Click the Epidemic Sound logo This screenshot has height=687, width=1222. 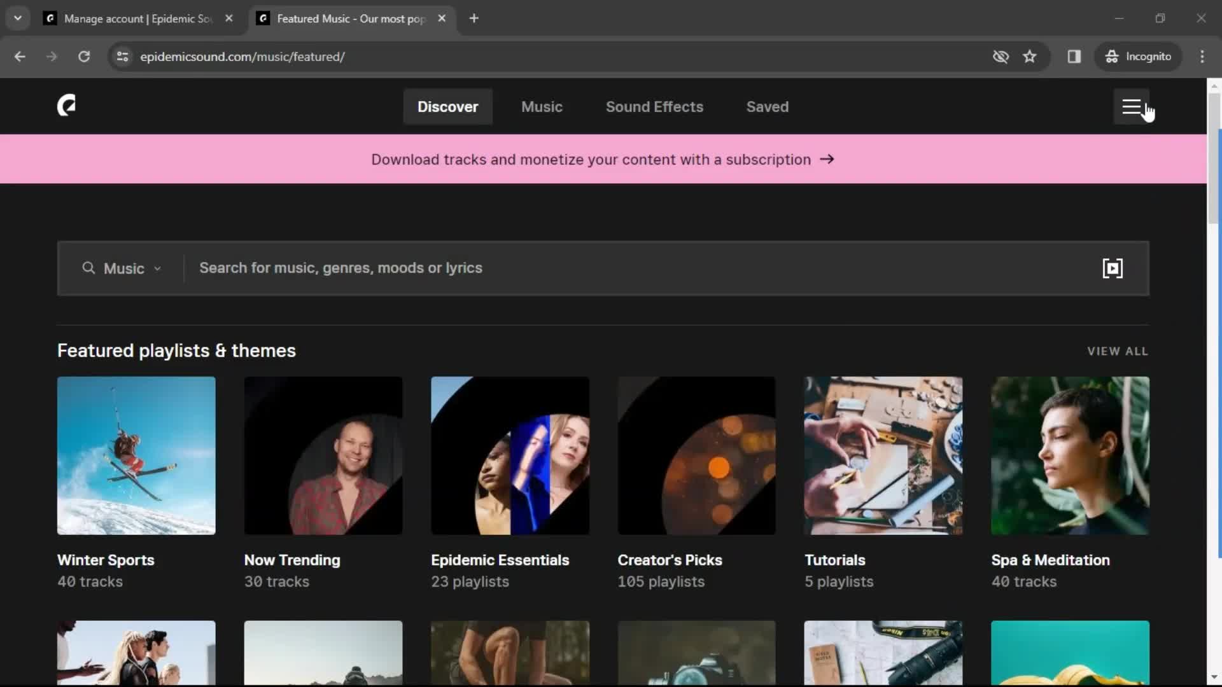pyautogui.click(x=66, y=106)
